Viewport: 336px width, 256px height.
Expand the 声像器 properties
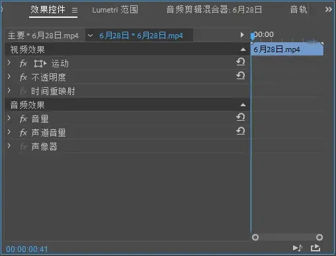pos(9,146)
